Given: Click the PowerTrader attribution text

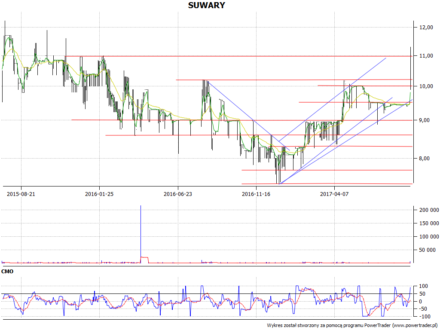Looking at the screenshot, I should point(353,325).
